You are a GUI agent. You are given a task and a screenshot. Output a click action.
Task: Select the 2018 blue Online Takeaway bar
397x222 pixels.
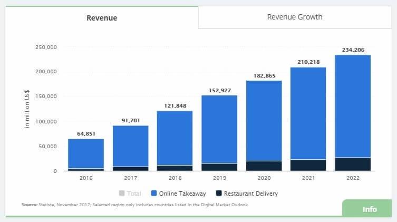[x=175, y=138]
